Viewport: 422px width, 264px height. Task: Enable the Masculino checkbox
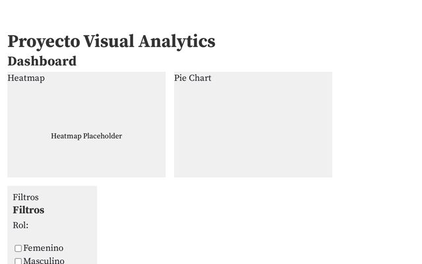coord(18,261)
